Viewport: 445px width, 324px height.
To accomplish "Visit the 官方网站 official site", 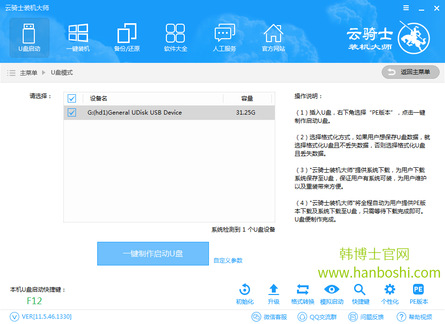I will click(273, 38).
